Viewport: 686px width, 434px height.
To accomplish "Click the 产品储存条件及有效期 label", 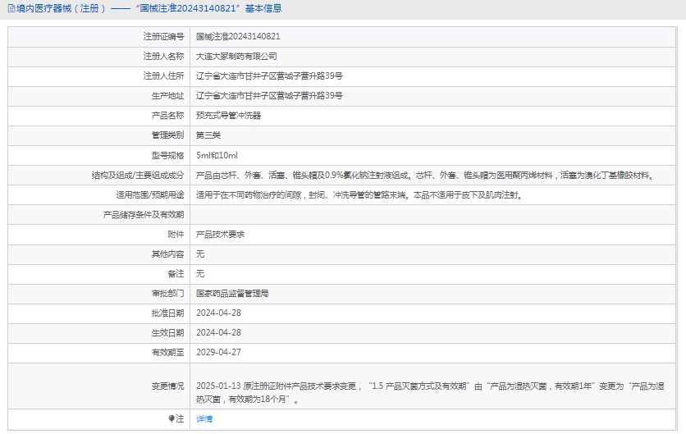I will (x=143, y=215).
